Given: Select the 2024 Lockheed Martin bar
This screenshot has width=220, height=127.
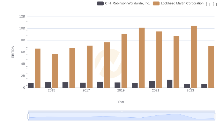Looking at the screenshot, I should [211, 67].
